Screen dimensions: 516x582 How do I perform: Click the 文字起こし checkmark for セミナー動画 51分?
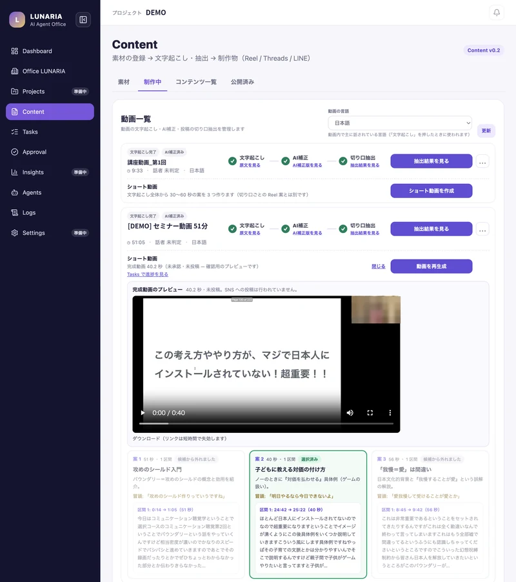pos(232,229)
